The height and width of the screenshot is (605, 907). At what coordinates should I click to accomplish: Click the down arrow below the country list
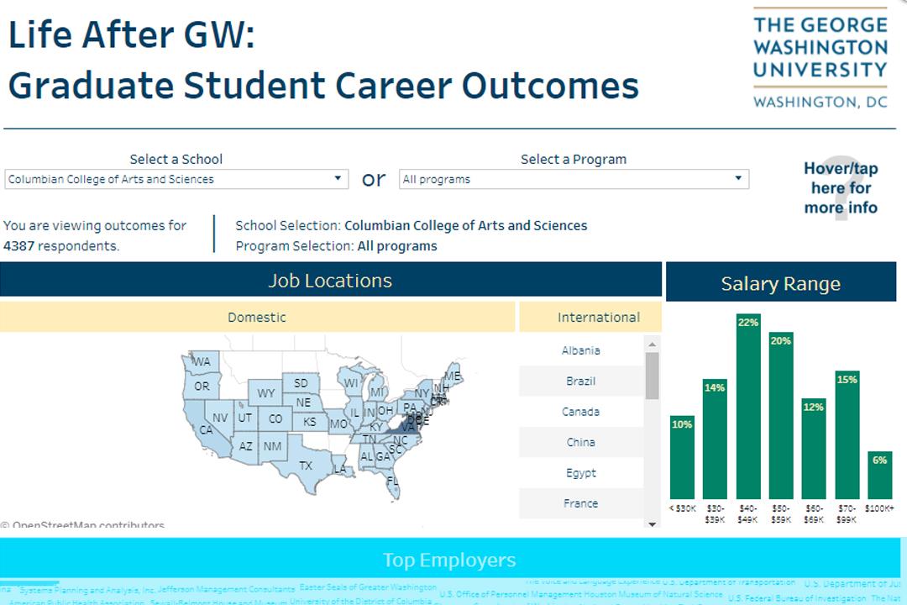pos(653,524)
